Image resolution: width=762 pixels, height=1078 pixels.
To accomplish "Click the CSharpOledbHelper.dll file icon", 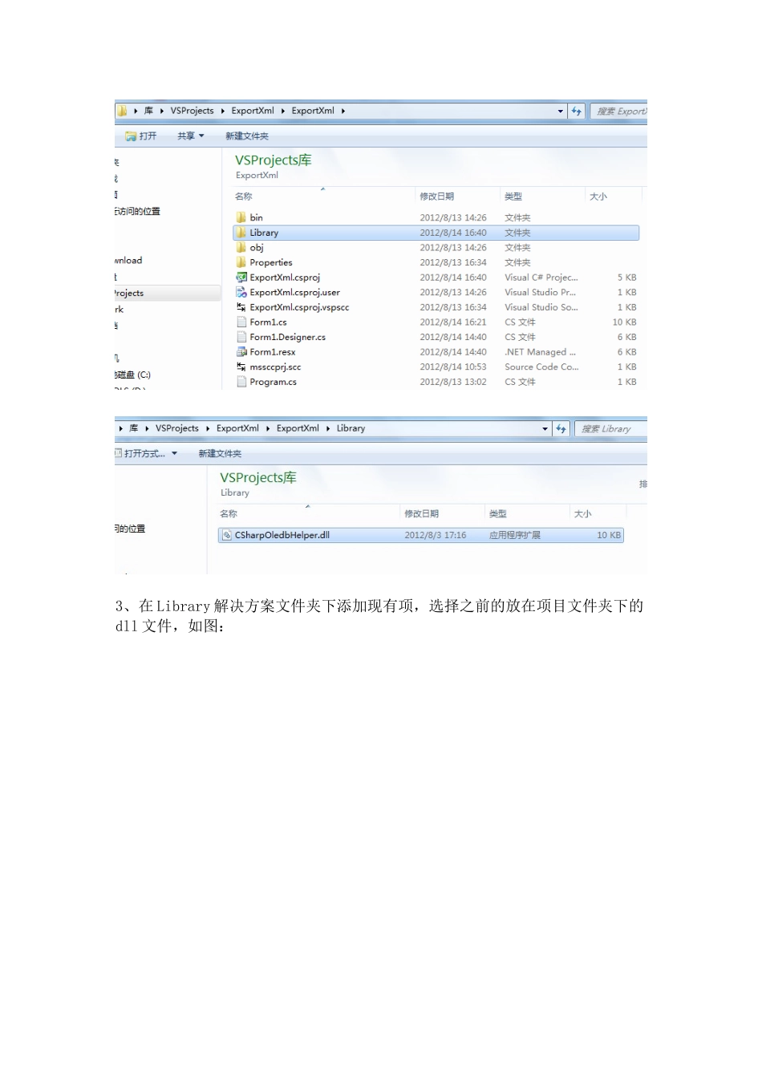I will click(x=227, y=535).
